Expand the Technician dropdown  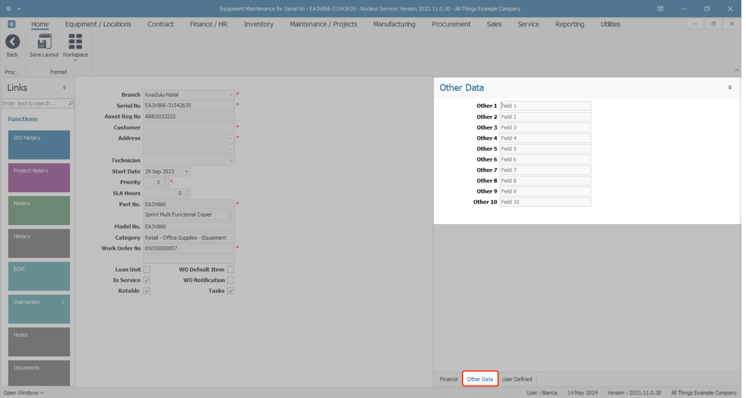click(x=231, y=160)
